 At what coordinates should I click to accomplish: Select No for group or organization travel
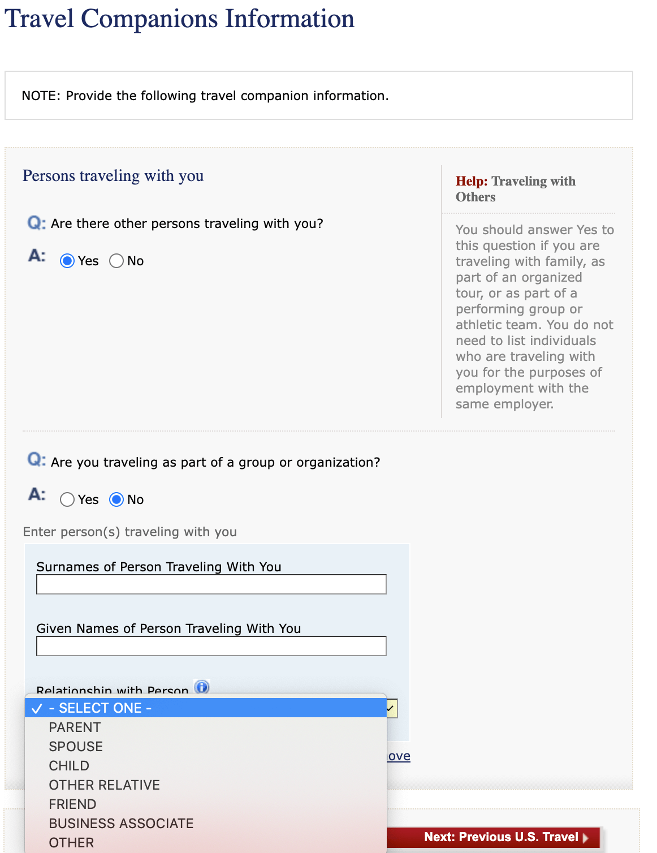[x=116, y=499]
